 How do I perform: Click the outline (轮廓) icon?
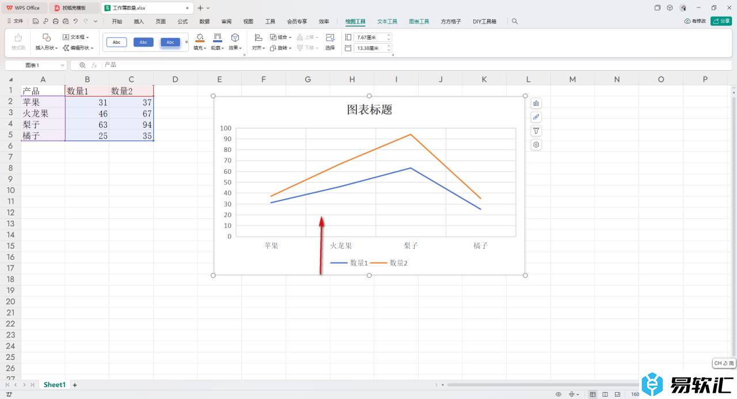pyautogui.click(x=218, y=37)
